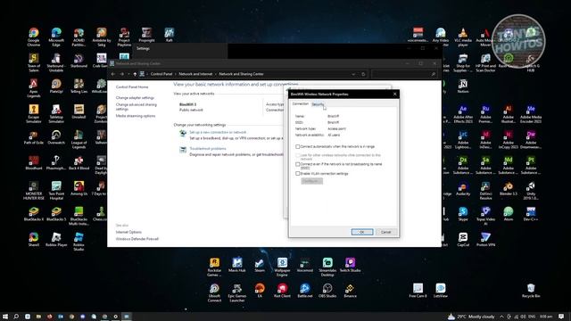Click the Notion desktop shortcut
Screen dimensions: 571x321
[x=463, y=86]
